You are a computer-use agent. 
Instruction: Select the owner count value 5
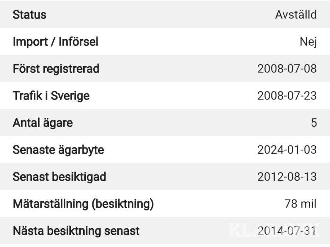(x=313, y=123)
